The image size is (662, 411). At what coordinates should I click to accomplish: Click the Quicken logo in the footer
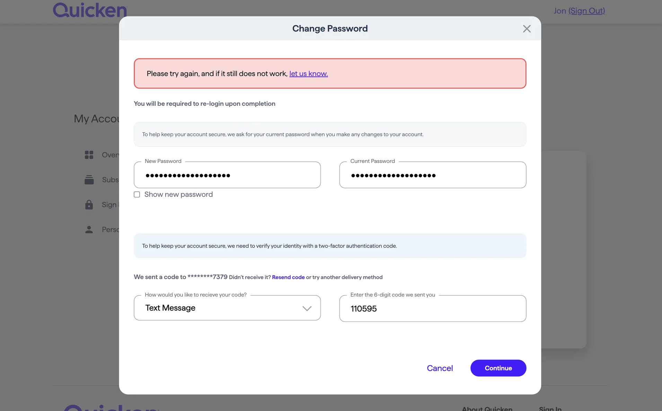[x=111, y=408]
